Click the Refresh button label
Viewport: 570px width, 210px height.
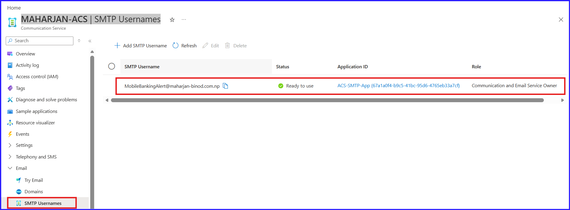tap(189, 46)
